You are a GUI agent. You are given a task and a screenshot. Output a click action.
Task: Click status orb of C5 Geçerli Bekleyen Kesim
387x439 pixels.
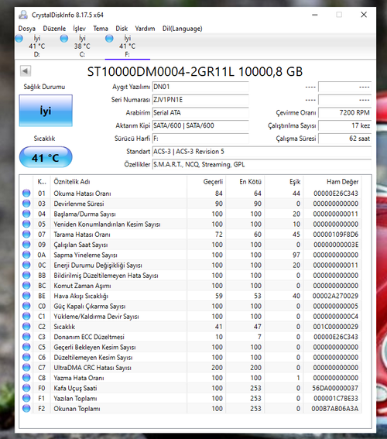coord(26,347)
